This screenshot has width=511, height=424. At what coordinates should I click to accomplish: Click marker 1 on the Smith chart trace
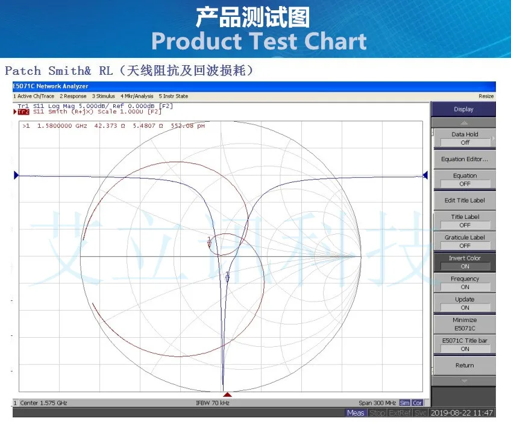pos(209,243)
